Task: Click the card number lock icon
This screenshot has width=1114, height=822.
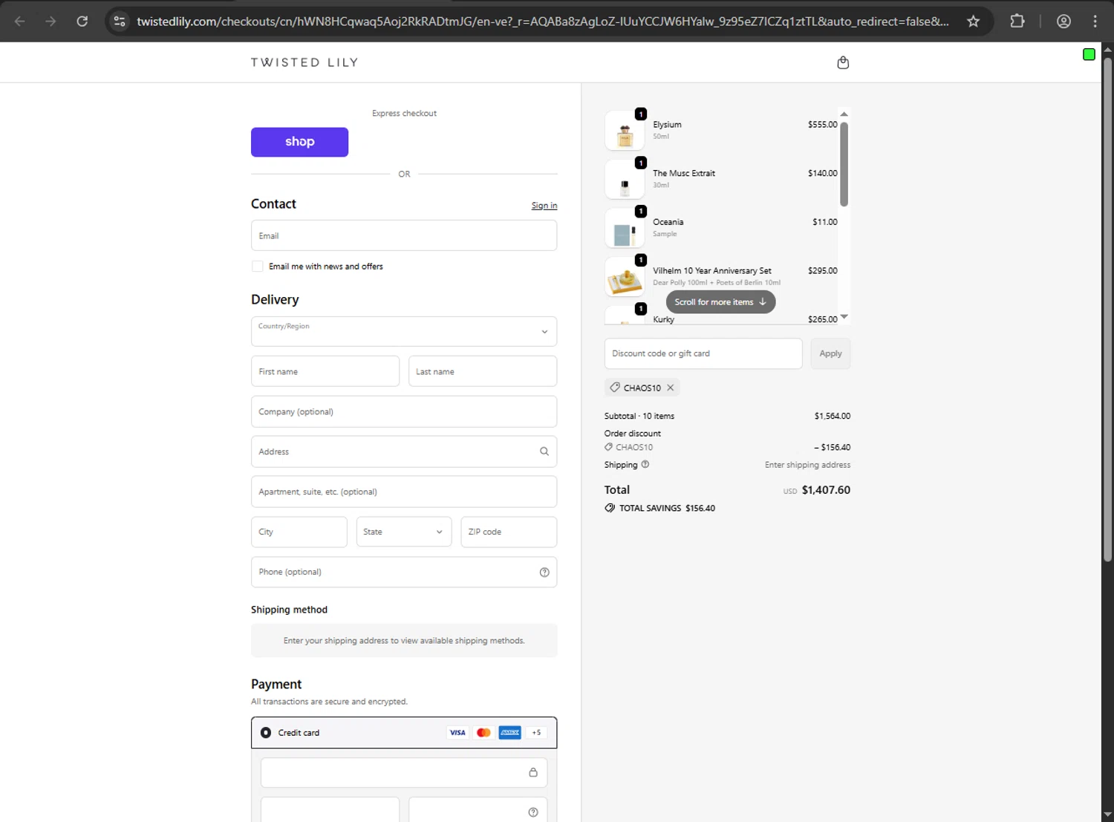Action: point(533,772)
